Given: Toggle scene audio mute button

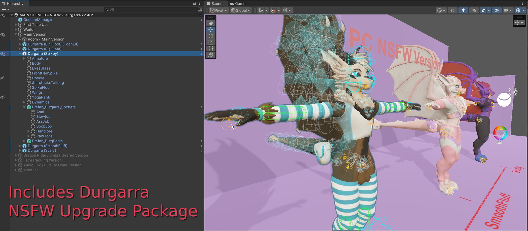Looking at the screenshot, I should click(x=474, y=10).
